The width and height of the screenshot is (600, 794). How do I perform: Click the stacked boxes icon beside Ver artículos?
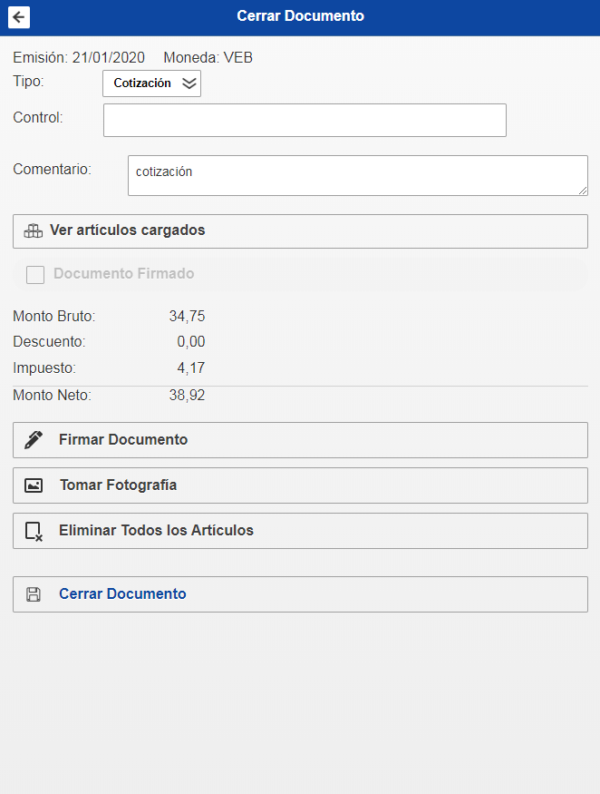34,230
